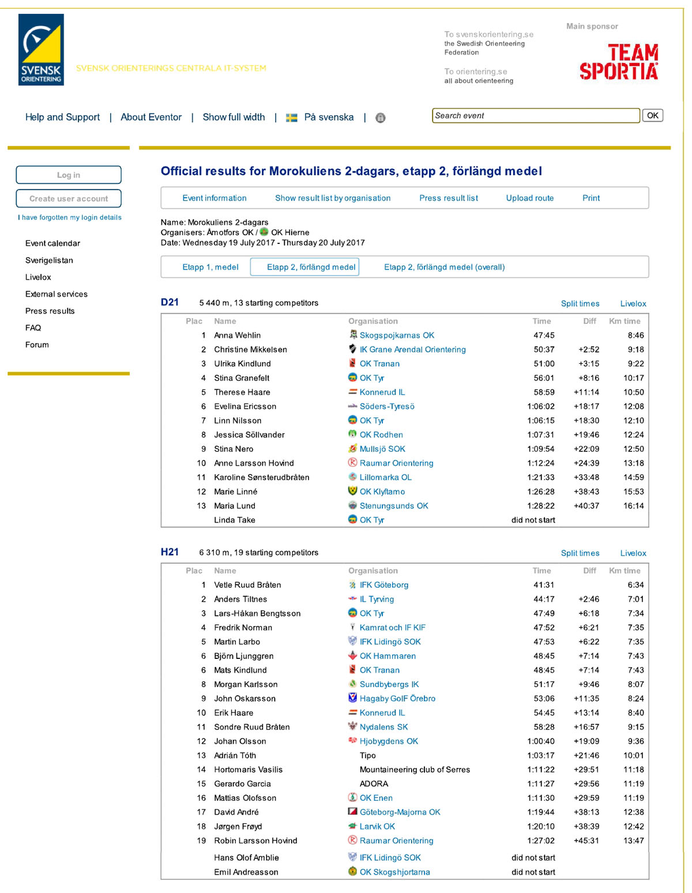This screenshot has height=893, width=692.
Task: Follow the To orientering.se link
Action: 476,71
